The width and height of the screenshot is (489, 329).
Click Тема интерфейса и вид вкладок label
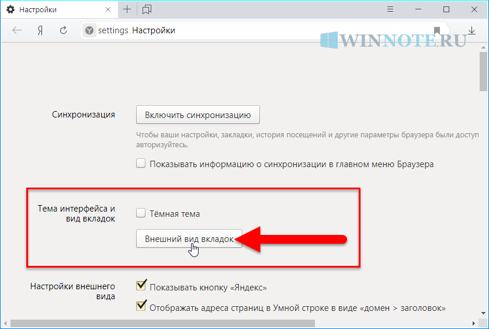[77, 213]
